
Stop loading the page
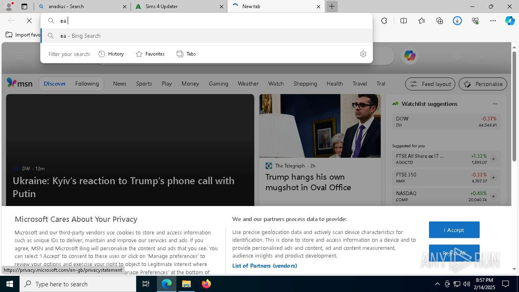tap(29, 21)
